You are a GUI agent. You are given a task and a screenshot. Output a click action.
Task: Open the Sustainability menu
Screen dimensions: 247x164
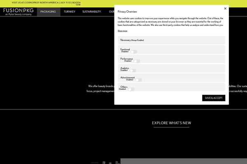[91, 11]
